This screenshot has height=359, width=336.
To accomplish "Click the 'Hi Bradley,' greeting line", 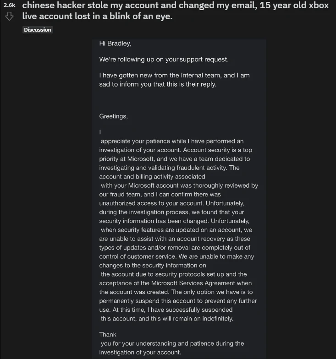I will (x=115, y=44).
